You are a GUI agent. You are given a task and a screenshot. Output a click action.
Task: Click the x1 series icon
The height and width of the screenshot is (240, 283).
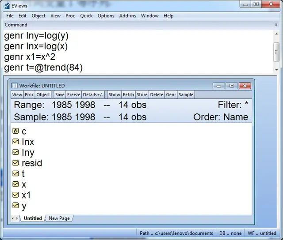click(x=15, y=195)
